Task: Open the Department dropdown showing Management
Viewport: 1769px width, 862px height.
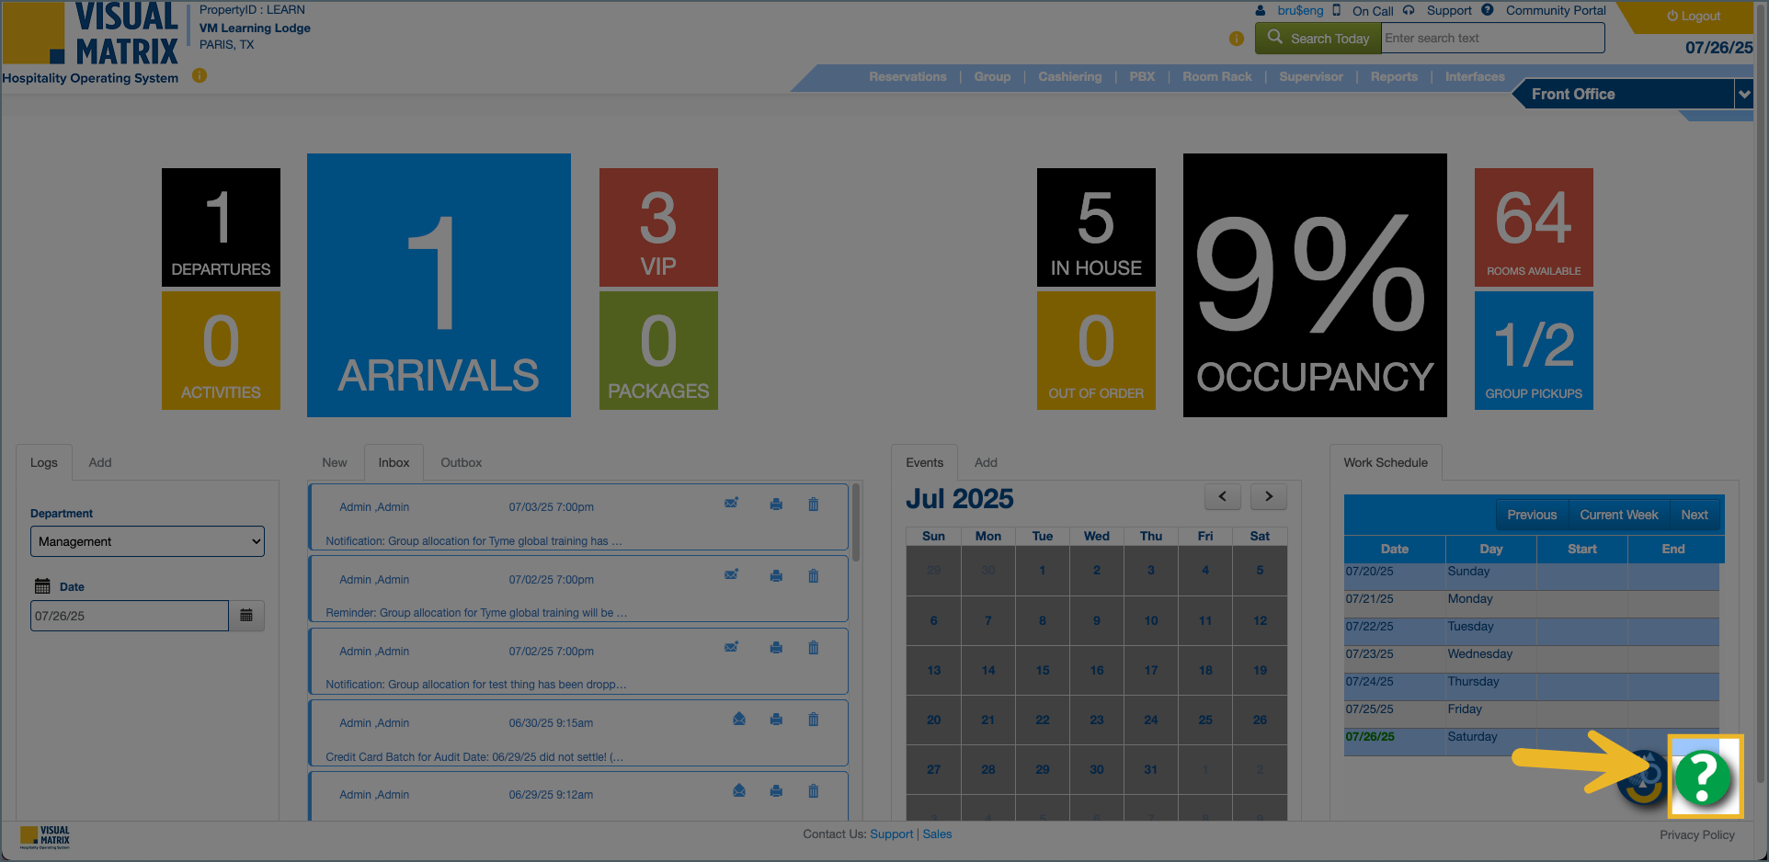Action: (x=147, y=541)
